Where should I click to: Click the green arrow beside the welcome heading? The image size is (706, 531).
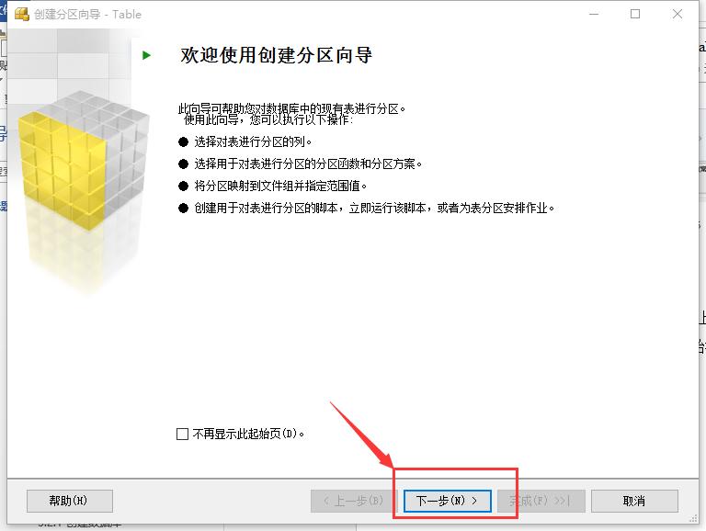coord(146,55)
